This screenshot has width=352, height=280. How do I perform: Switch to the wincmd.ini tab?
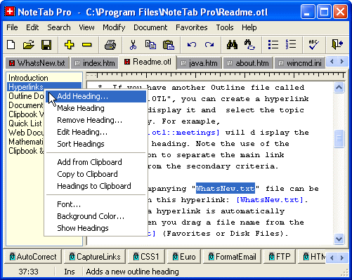pyautogui.click(x=300, y=63)
